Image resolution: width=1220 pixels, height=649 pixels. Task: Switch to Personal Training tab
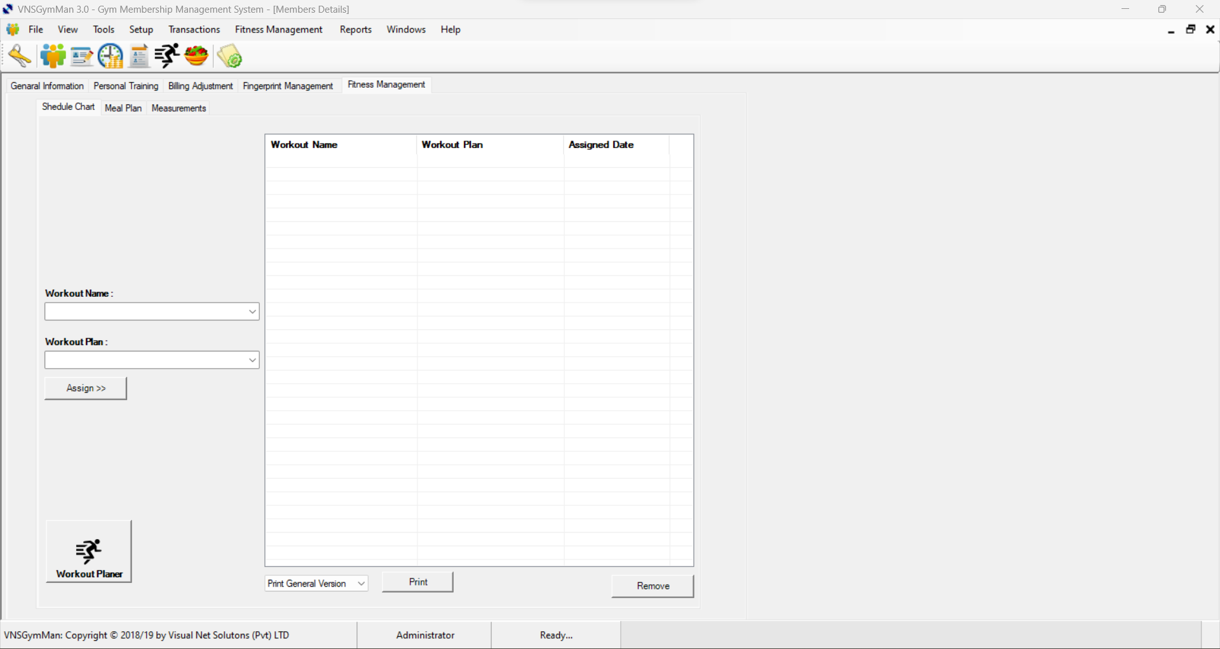126,86
